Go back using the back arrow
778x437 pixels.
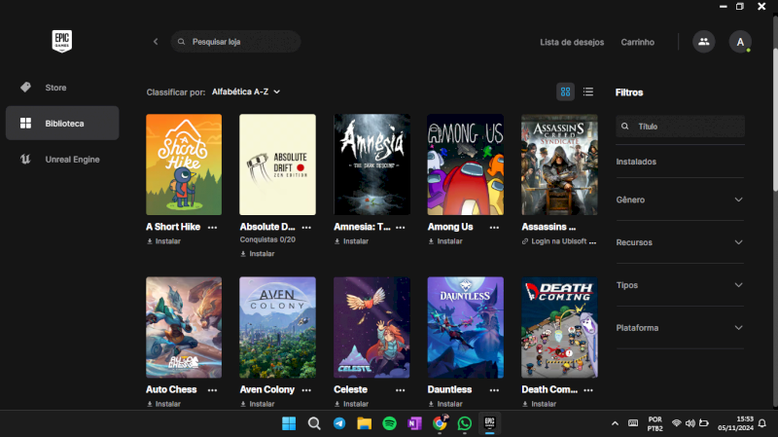[x=156, y=42]
